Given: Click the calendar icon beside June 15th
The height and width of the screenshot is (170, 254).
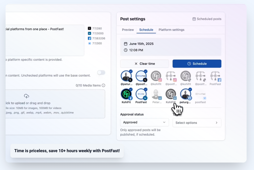Looking at the screenshot, I should 125,44.
